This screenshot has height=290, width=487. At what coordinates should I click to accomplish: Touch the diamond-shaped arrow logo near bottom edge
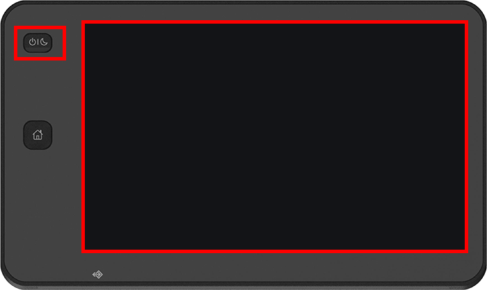(x=97, y=275)
